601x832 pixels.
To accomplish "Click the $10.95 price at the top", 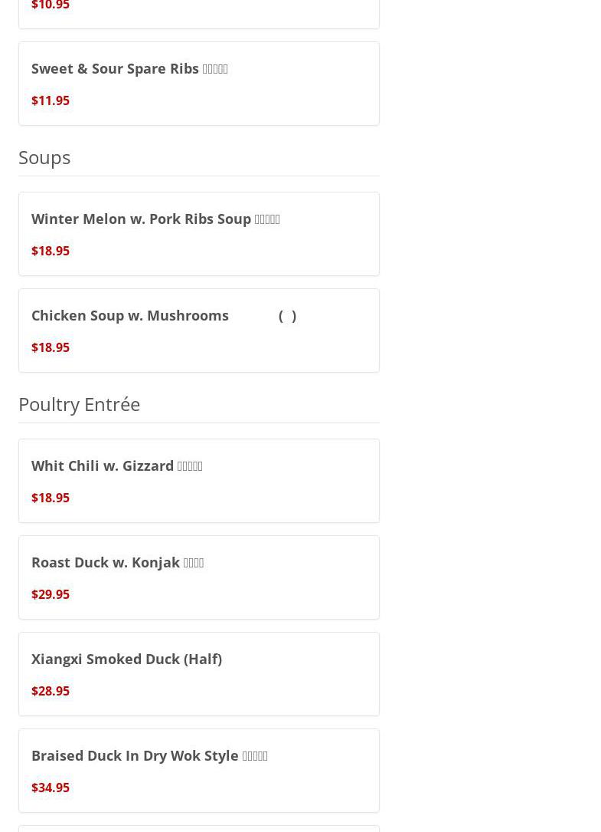I will point(51,6).
